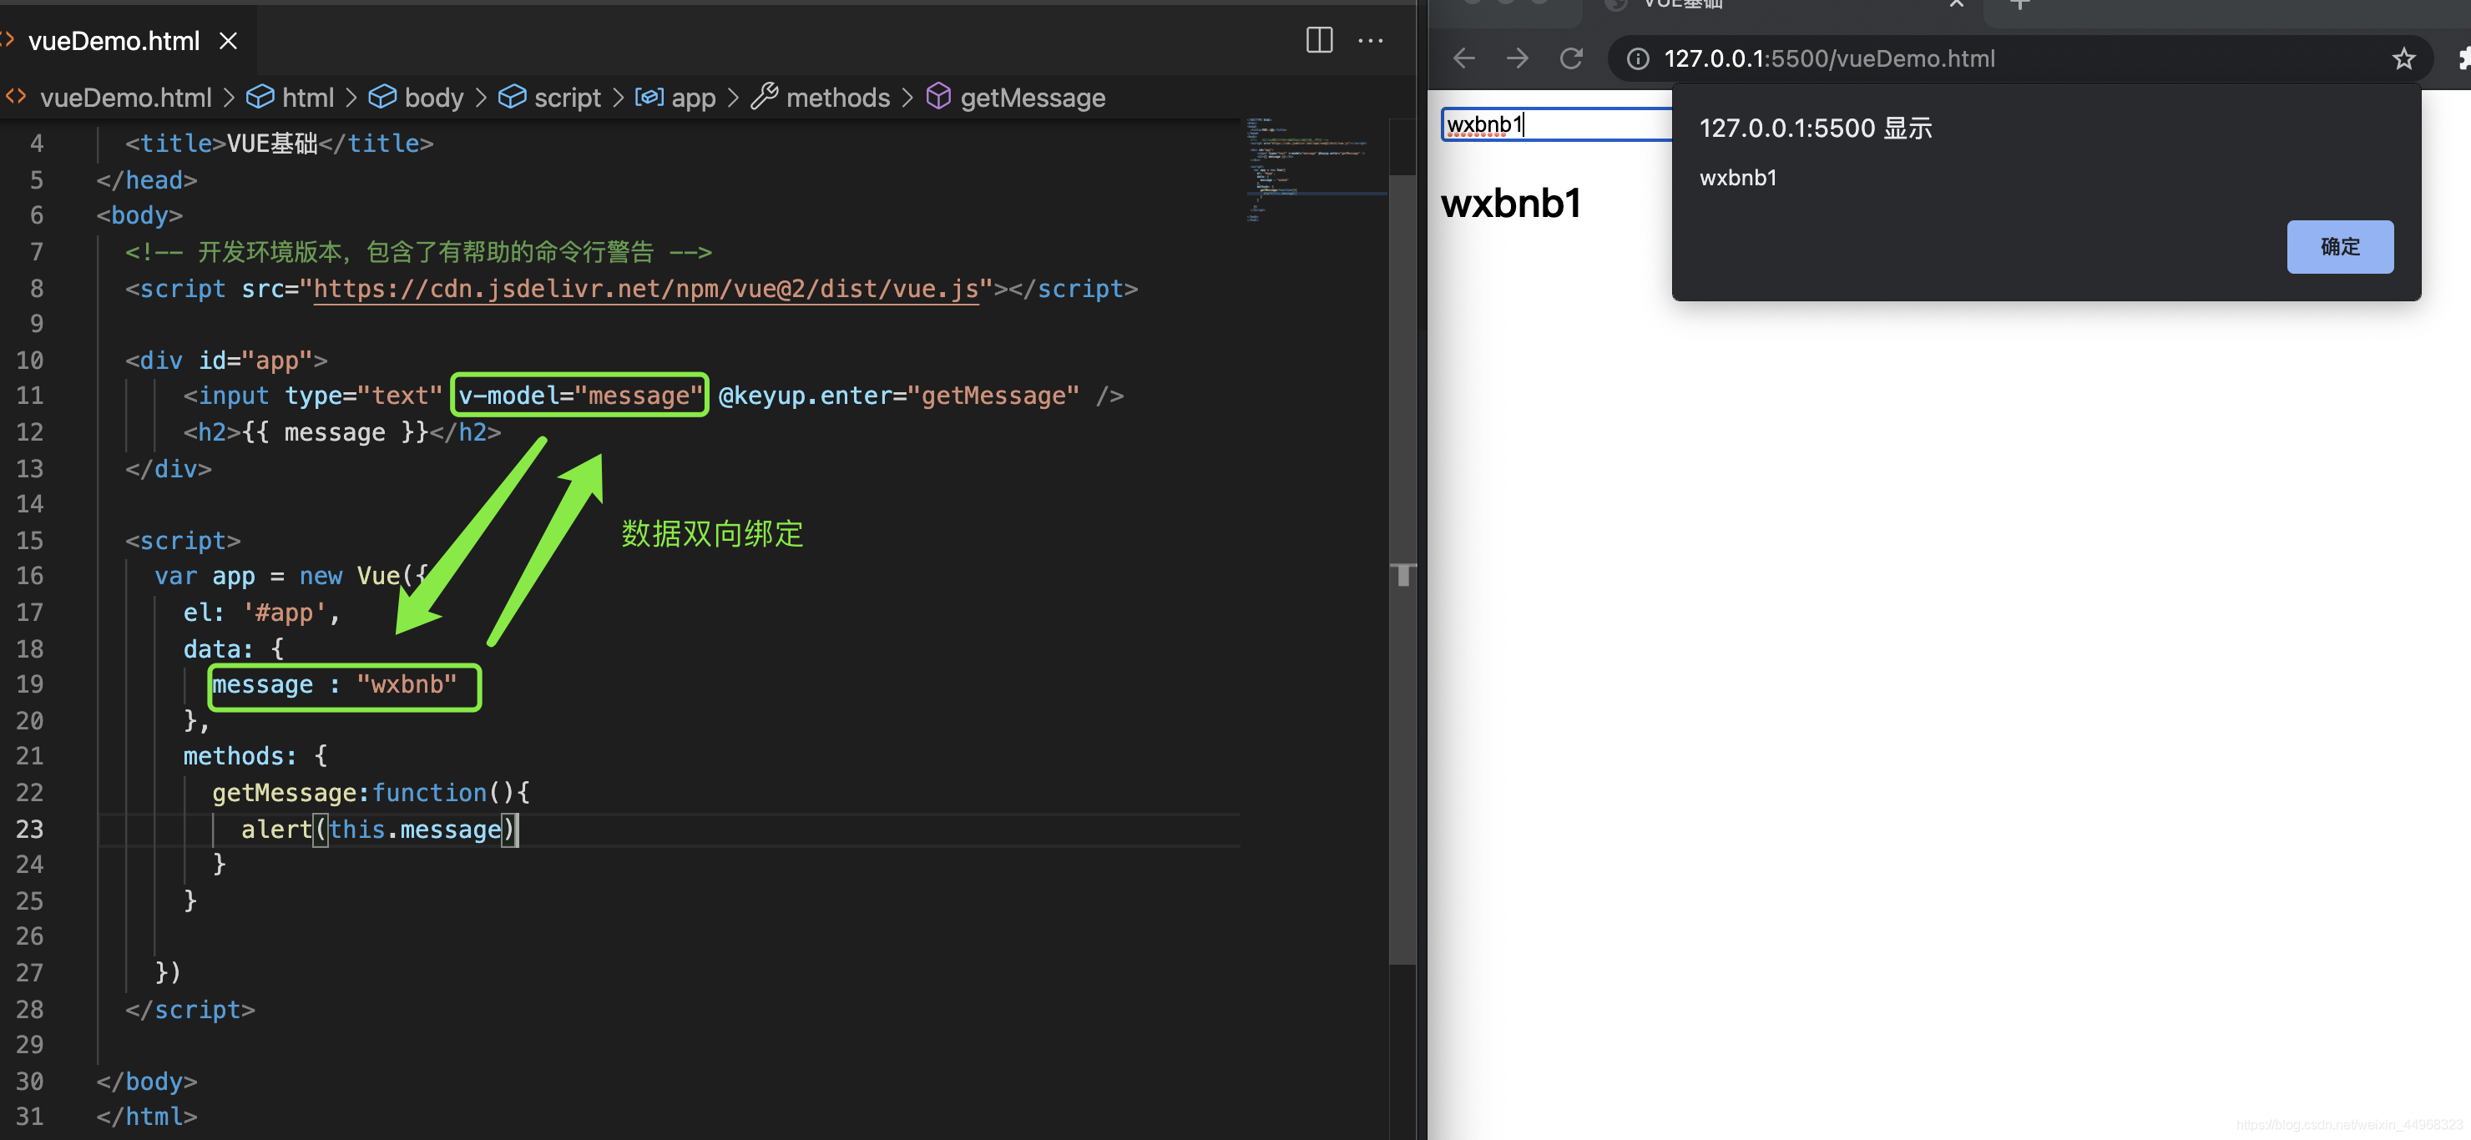The width and height of the screenshot is (2471, 1140).
Task: Click line number 11 in the gutter
Action: pyautogui.click(x=30, y=395)
